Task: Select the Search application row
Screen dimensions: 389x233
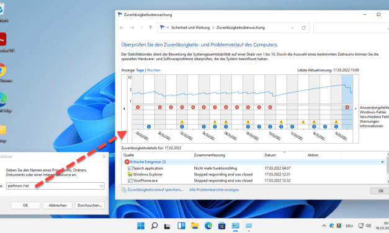Action: click(x=254, y=169)
